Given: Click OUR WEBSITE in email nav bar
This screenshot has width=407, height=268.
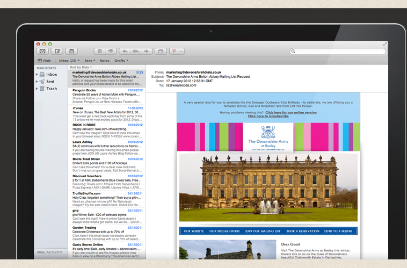Looking at the screenshot, I should [194, 231].
